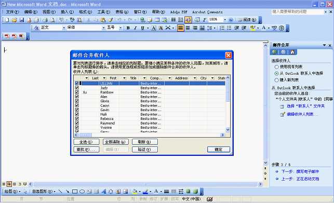334x203 pixels.
Task: Uncheck the Judy recipient checkbox
Action: click(x=77, y=88)
